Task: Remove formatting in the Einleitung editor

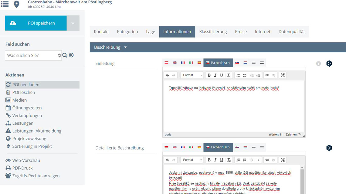Action: (229, 75)
